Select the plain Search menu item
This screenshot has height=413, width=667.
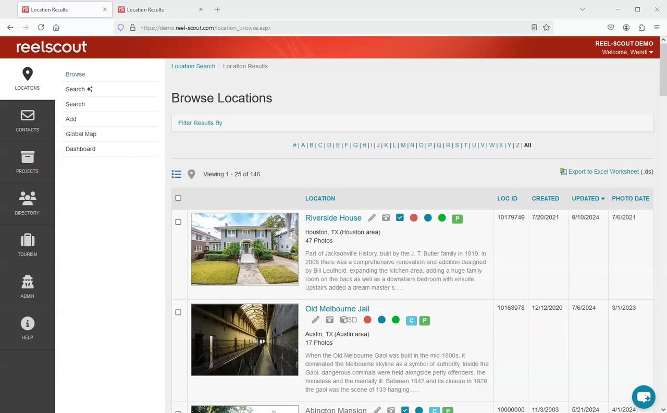tap(75, 104)
